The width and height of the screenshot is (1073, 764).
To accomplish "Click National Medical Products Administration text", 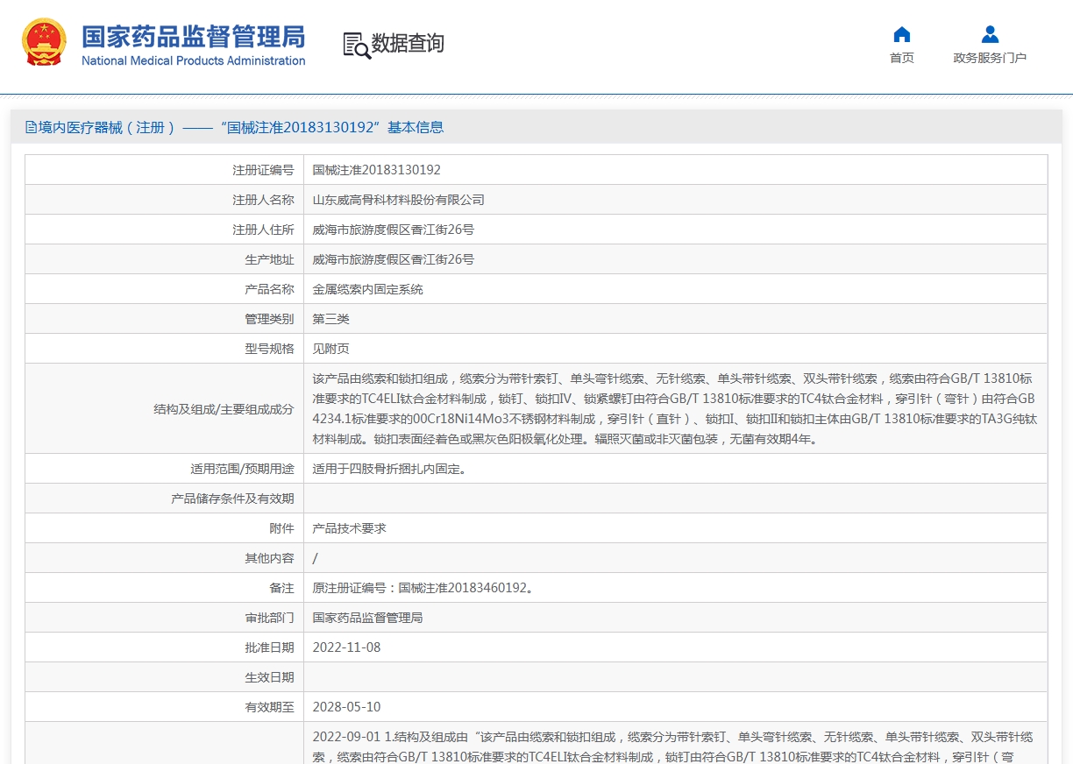I will 193,60.
